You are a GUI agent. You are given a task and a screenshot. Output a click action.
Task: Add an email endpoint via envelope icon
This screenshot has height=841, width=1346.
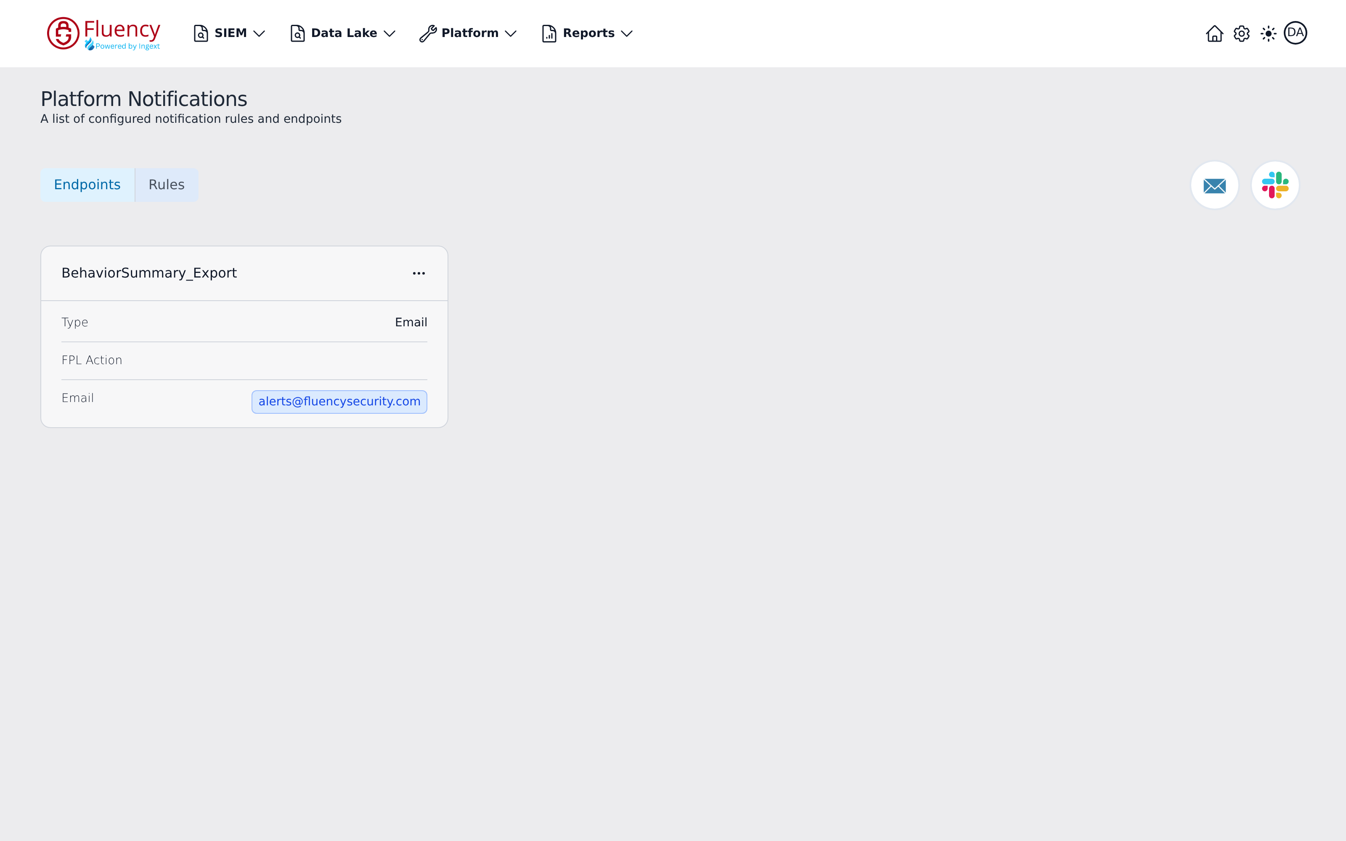tap(1215, 185)
